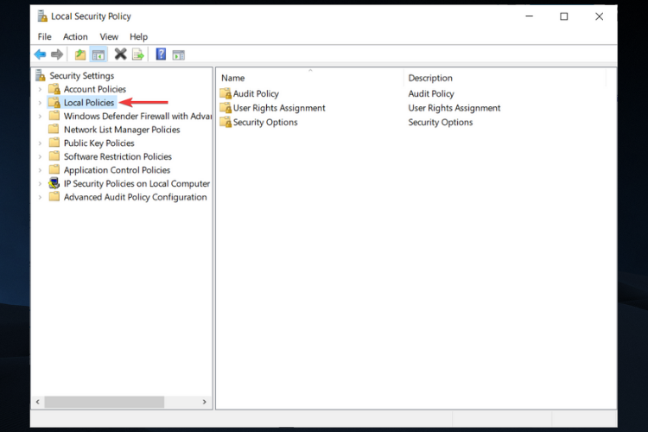The width and height of the screenshot is (648, 432).
Task: Click the Software Restriction Policies folder icon
Action: (54, 156)
